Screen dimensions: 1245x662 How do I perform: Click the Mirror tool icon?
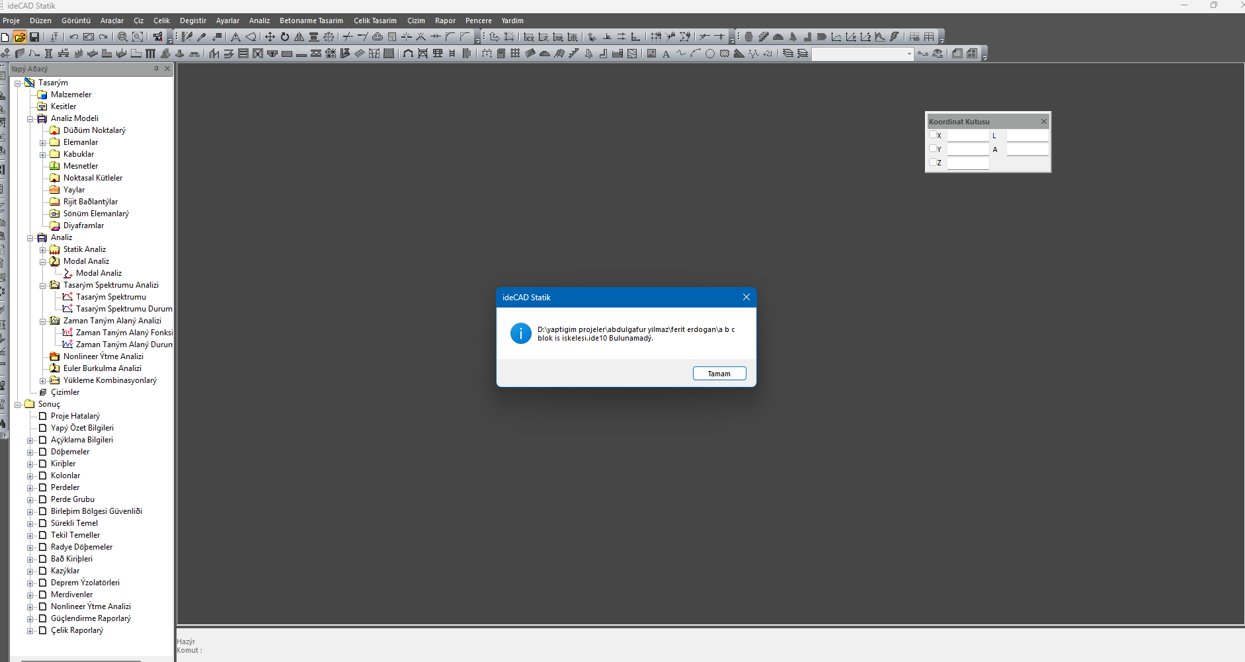click(300, 37)
